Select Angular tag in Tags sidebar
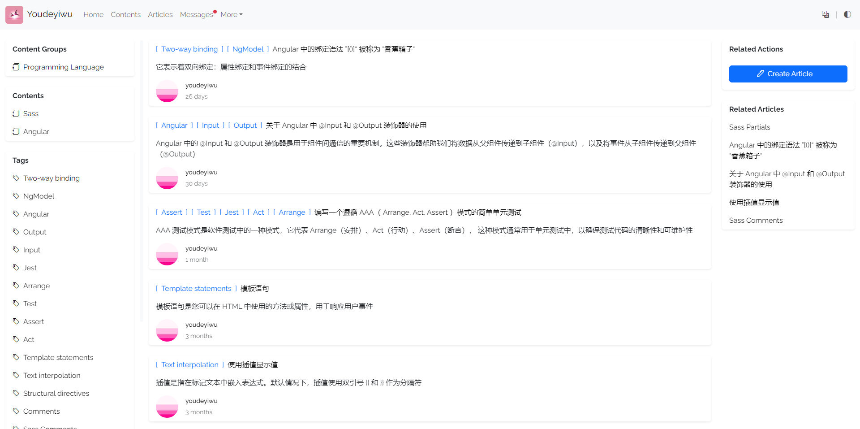 click(36, 214)
